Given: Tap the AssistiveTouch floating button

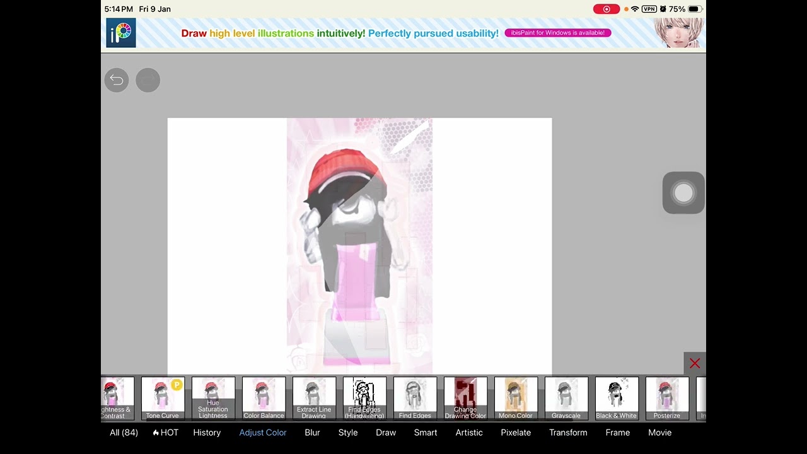Looking at the screenshot, I should pyautogui.click(x=683, y=193).
